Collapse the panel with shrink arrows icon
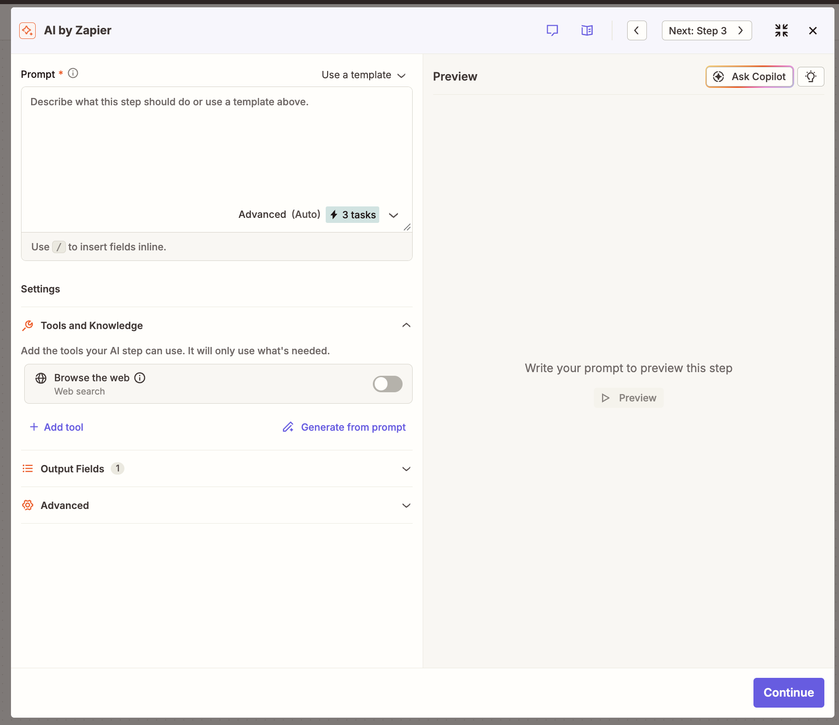The image size is (839, 725). (x=781, y=31)
